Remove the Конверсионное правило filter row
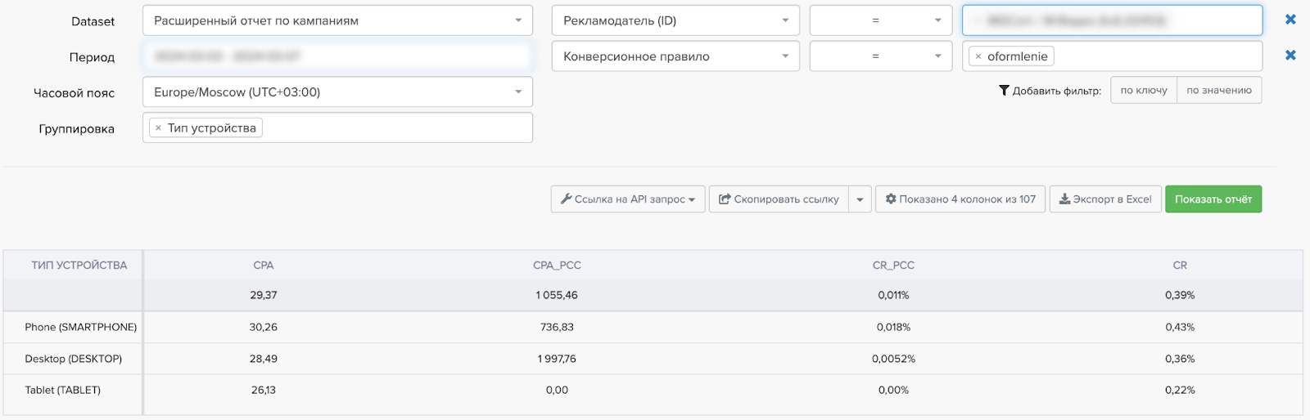1310x420 pixels. pos(1290,56)
